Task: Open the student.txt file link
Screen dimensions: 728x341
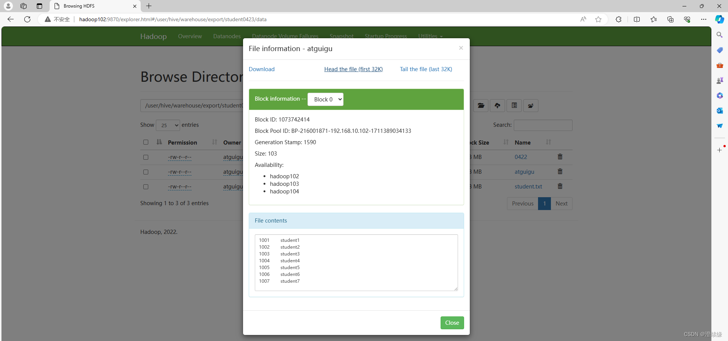Action: pyautogui.click(x=528, y=187)
